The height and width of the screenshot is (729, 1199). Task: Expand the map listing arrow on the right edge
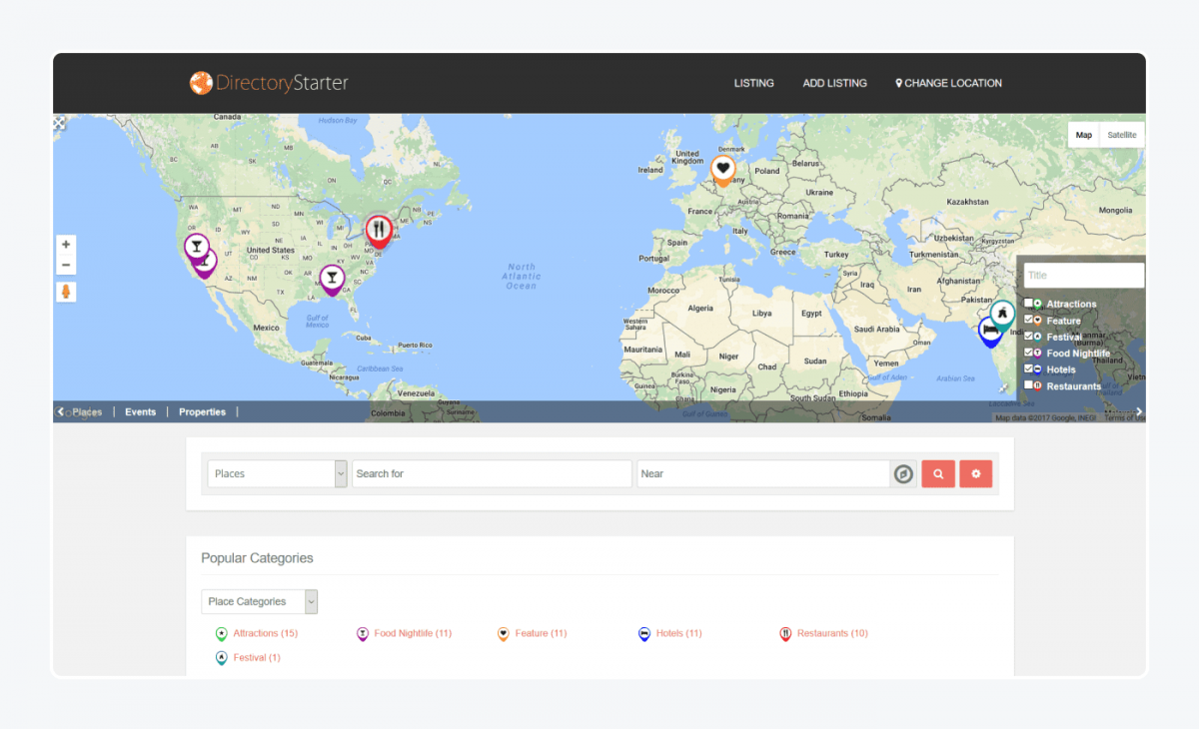click(1138, 410)
